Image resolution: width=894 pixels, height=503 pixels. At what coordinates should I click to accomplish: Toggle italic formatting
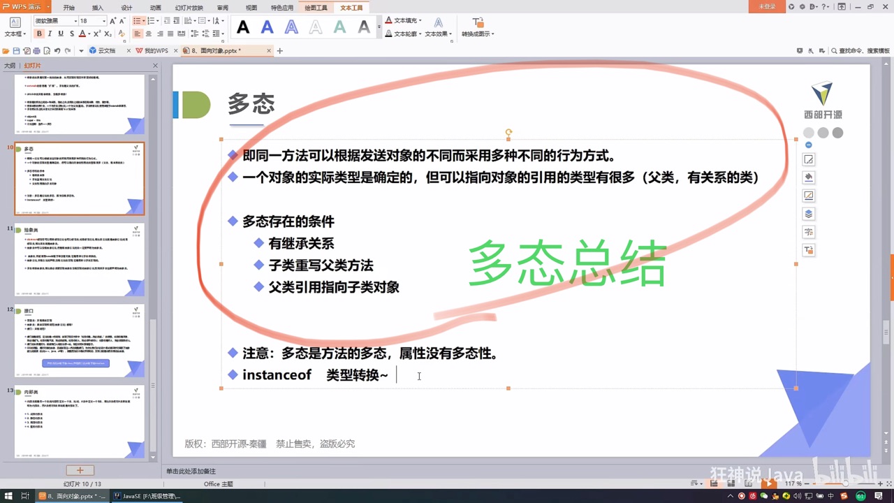[50, 34]
